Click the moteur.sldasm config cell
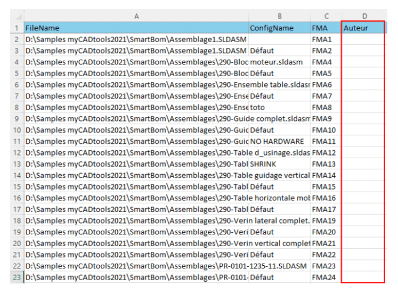 pos(280,62)
